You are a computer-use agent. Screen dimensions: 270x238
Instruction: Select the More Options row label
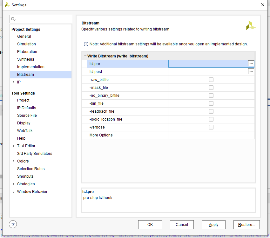[101, 135]
